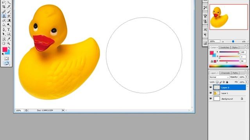Open the Character panel icon
This screenshot has width=250, height=140.
(205, 30)
